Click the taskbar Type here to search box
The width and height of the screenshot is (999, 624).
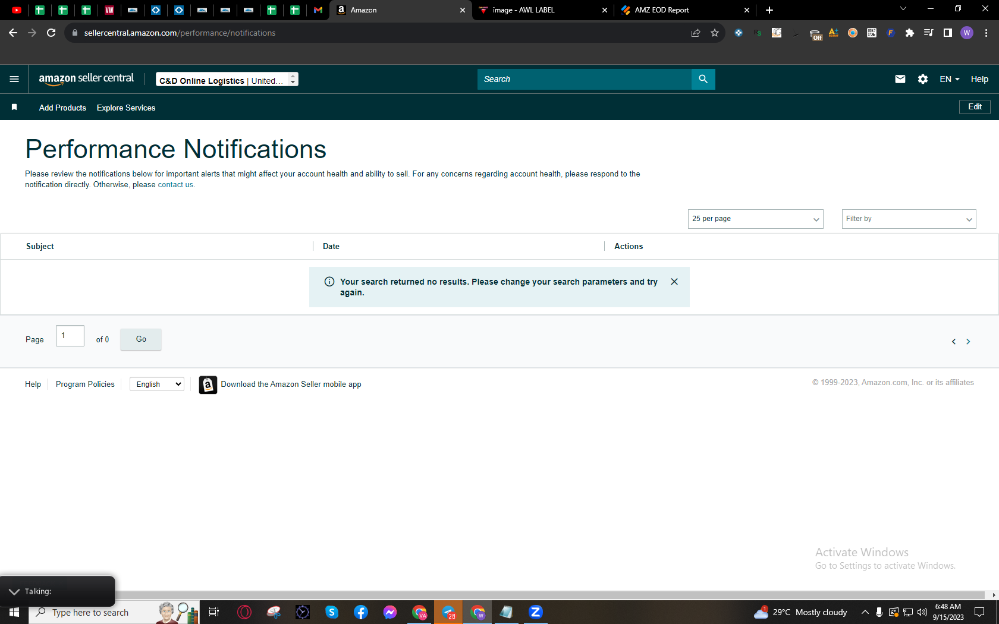[x=113, y=612]
